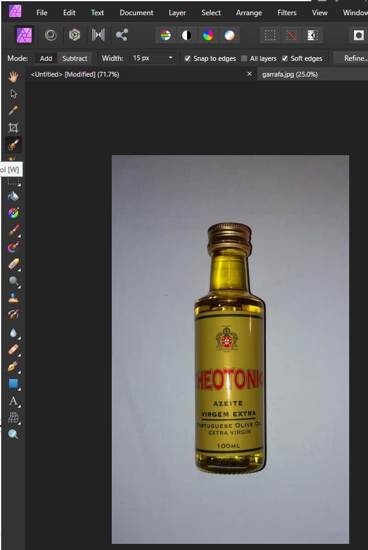Close the <Untitled> document tab
The width and height of the screenshot is (368, 550).
250,74
